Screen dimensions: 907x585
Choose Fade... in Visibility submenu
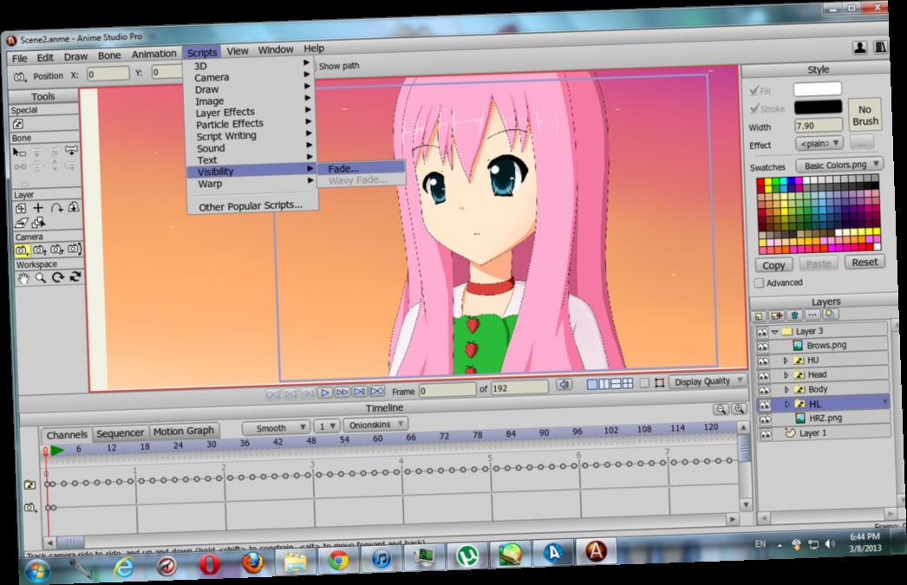pyautogui.click(x=361, y=168)
